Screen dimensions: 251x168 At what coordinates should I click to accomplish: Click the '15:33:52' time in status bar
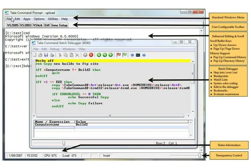click(x=32, y=156)
